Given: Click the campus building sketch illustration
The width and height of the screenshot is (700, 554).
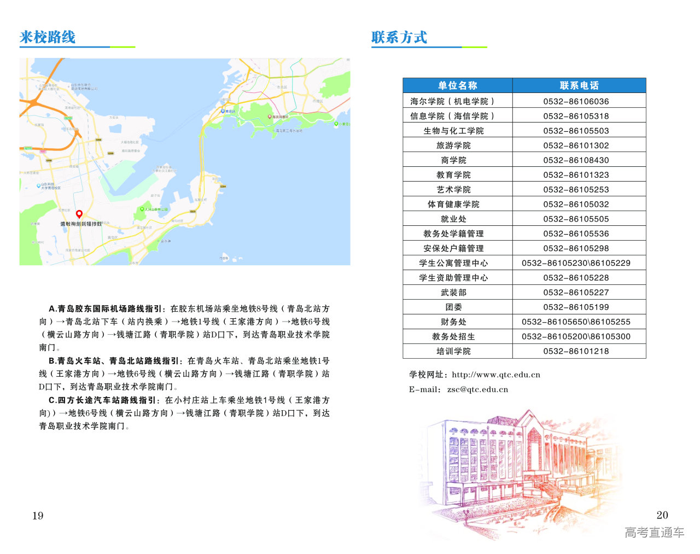Looking at the screenshot, I should click(520, 470).
